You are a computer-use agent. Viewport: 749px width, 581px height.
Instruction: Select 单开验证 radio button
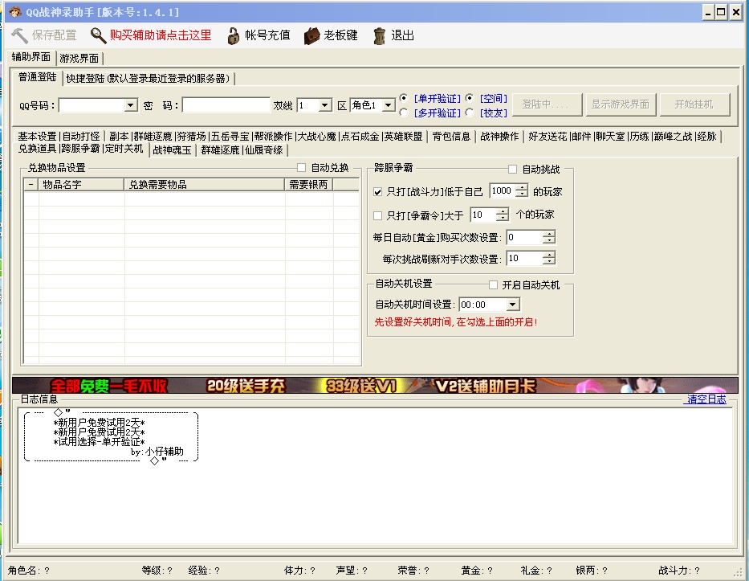coord(404,98)
